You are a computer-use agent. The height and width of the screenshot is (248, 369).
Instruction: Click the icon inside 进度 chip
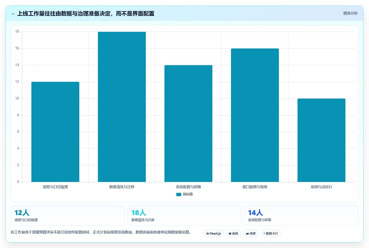pos(247,234)
